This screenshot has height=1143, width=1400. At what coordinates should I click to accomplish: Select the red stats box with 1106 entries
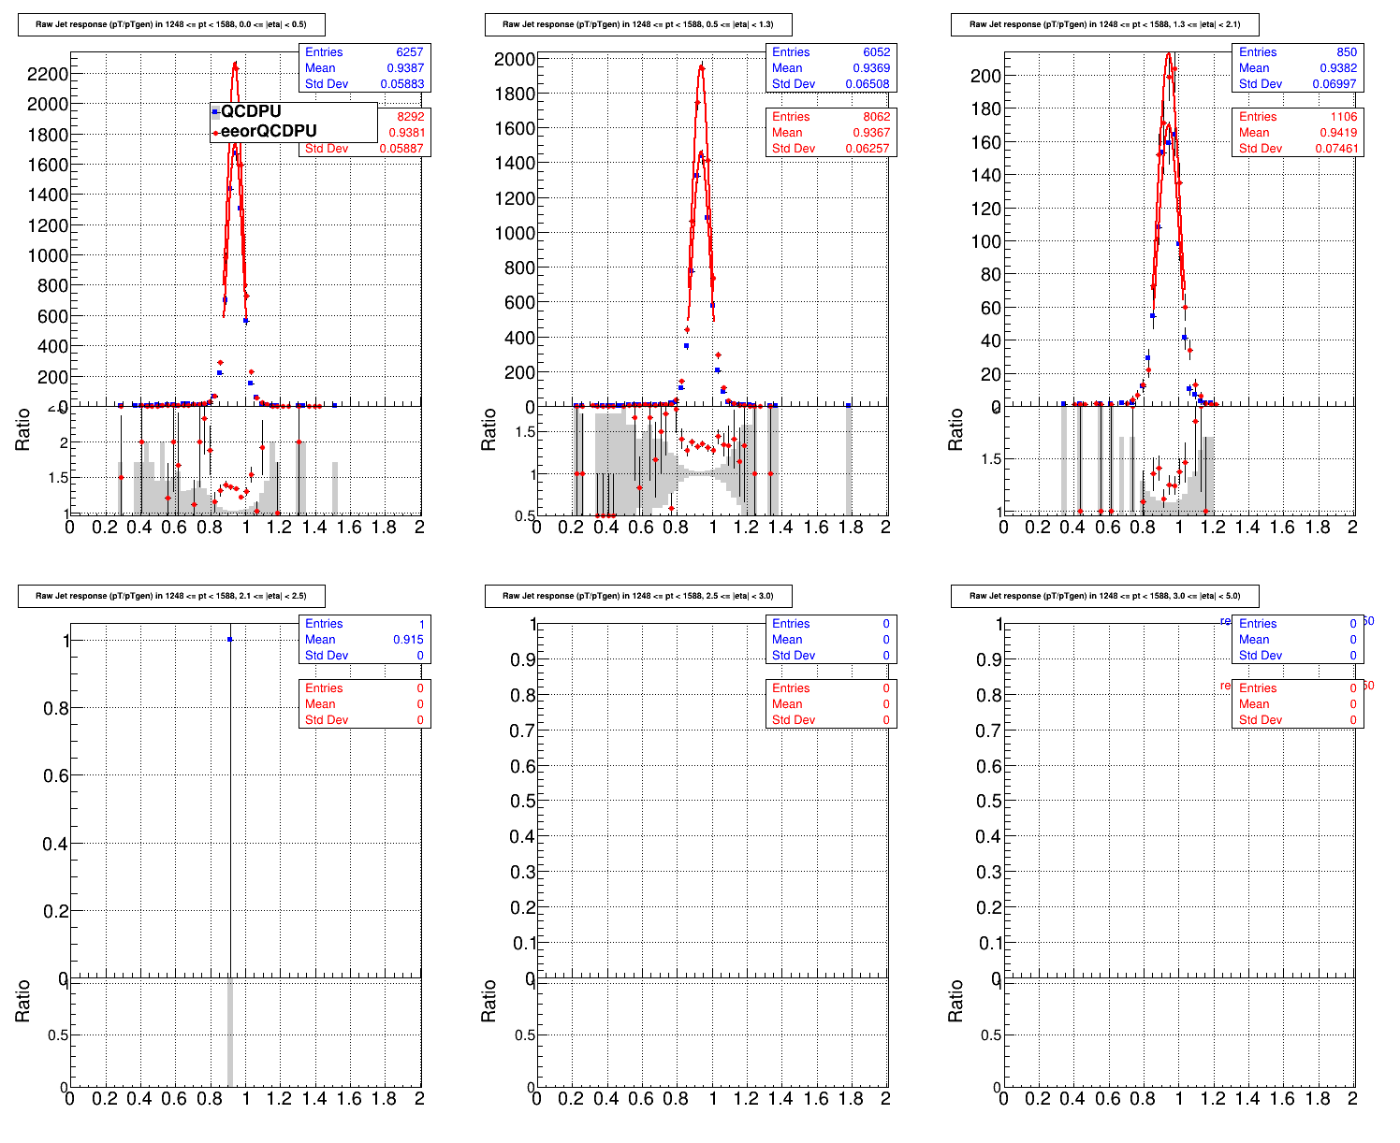point(1297,133)
